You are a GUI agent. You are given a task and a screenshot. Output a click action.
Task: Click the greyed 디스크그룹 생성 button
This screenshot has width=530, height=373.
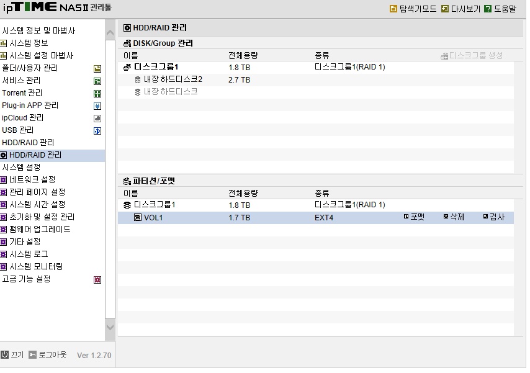point(472,55)
